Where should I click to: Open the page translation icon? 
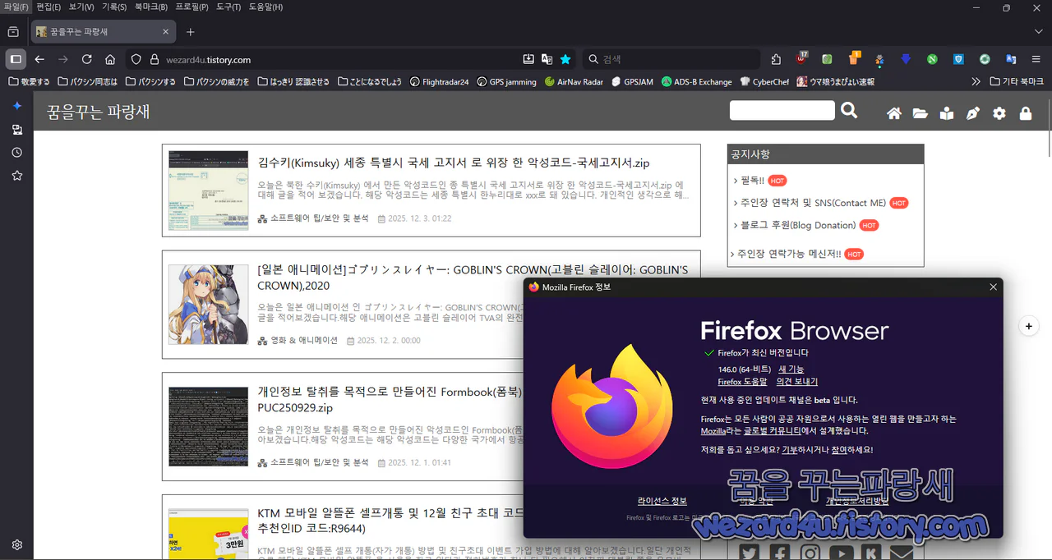[547, 59]
